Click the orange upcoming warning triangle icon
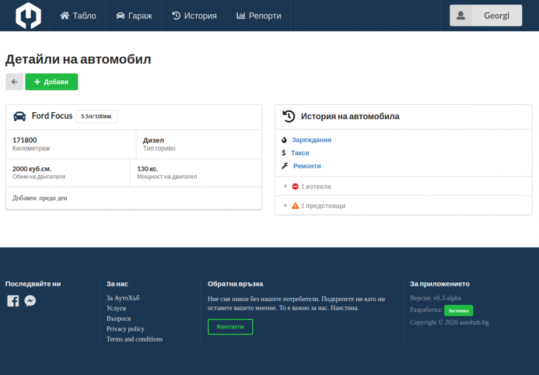 [295, 206]
